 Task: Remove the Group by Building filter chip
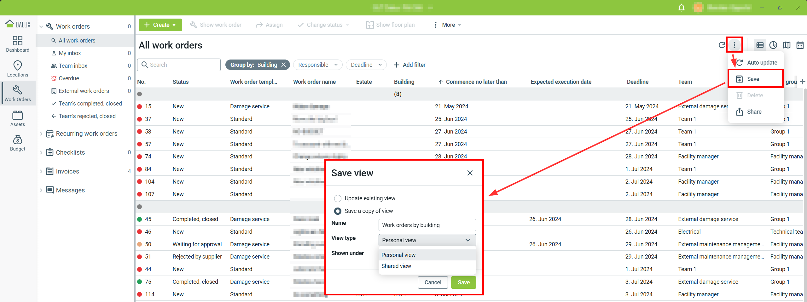tap(284, 65)
